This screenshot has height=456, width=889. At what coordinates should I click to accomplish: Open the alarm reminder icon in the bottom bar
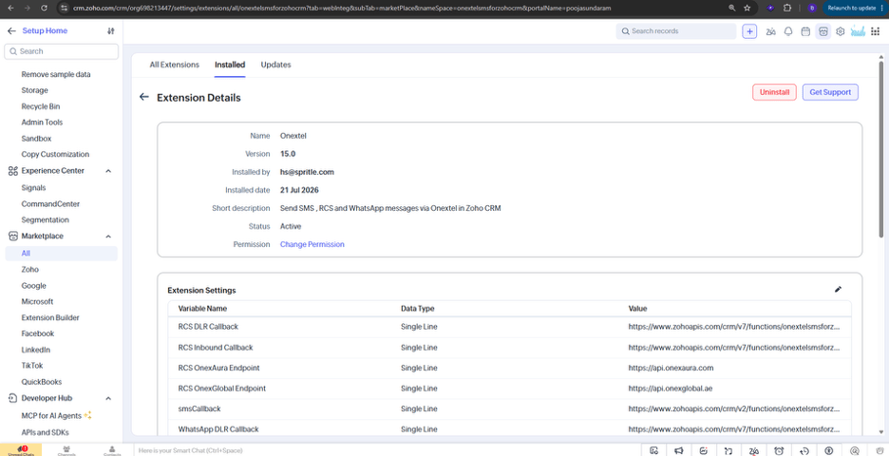[779, 451]
